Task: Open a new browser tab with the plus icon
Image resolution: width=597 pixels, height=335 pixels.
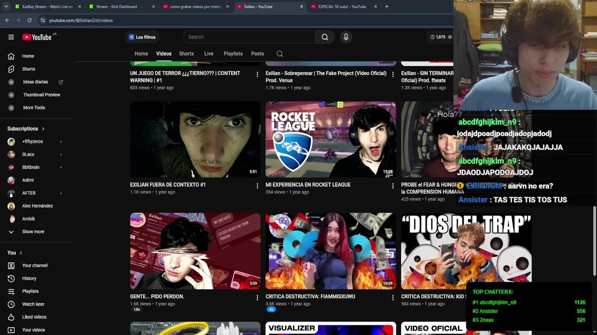Action: [387, 7]
